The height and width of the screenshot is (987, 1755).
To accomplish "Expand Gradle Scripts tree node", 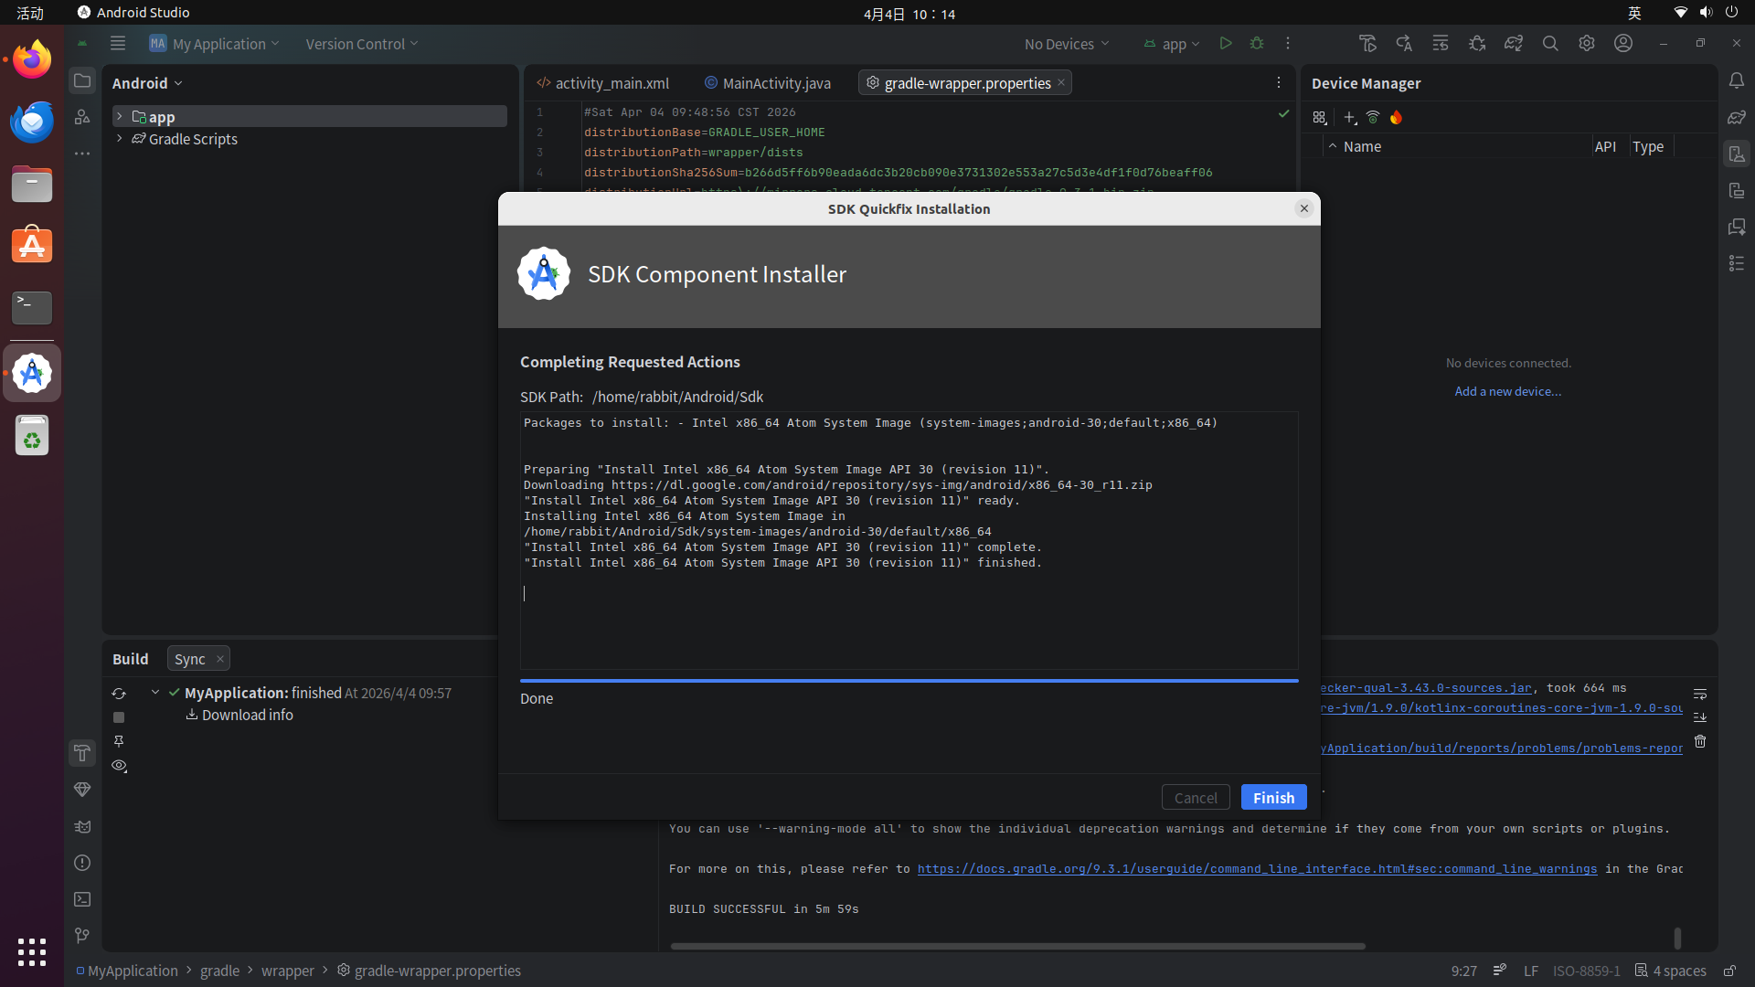I will coord(119,139).
